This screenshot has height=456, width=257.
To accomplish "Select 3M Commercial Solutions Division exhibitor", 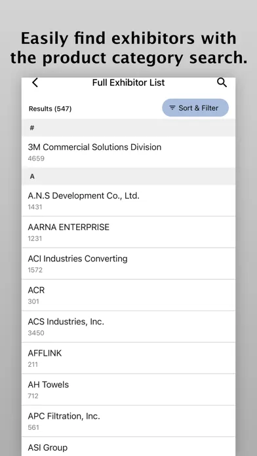I will [x=128, y=152].
